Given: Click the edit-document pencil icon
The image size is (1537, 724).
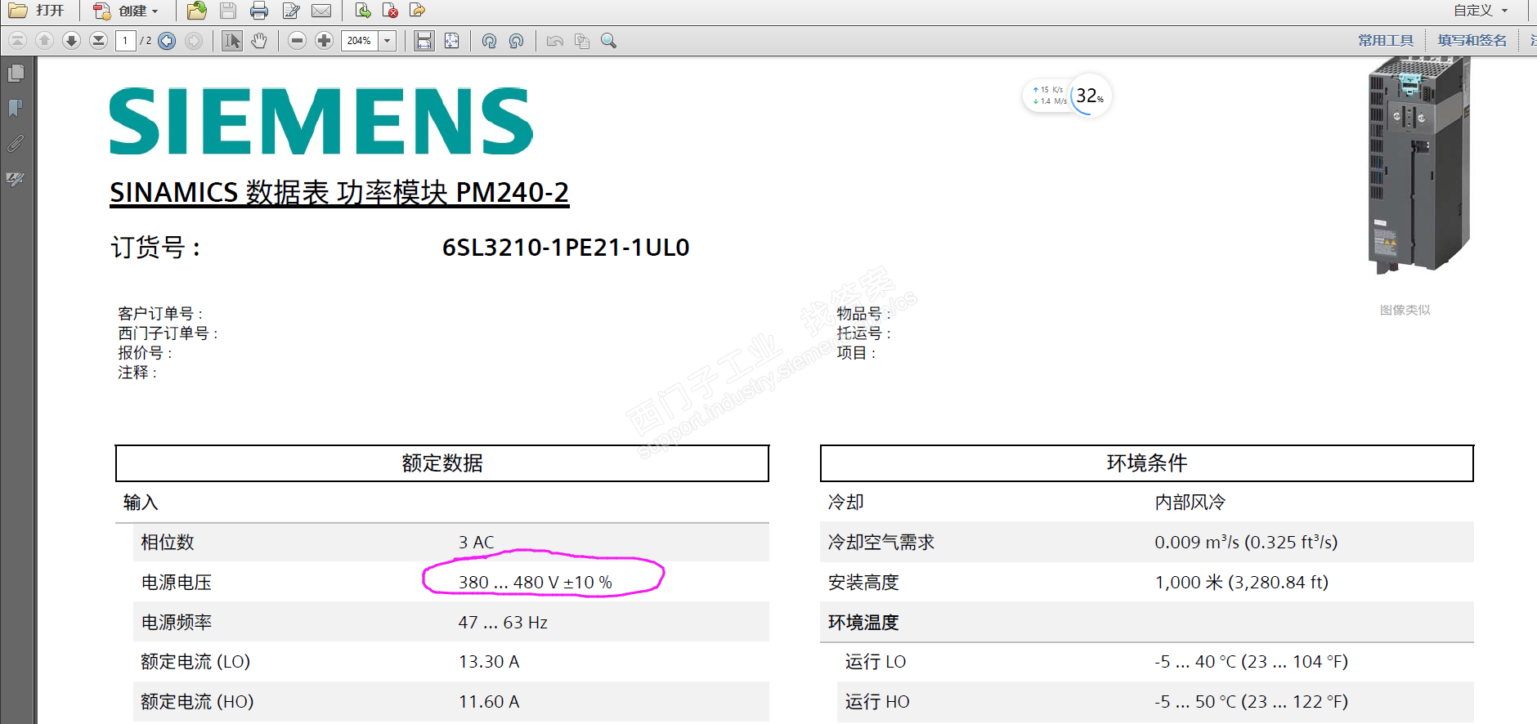Looking at the screenshot, I should click(291, 11).
